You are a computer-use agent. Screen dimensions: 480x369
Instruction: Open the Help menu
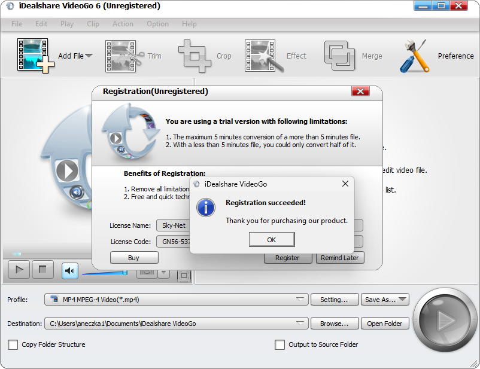pos(189,24)
